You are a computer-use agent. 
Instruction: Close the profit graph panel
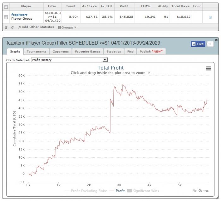coord(216,40)
